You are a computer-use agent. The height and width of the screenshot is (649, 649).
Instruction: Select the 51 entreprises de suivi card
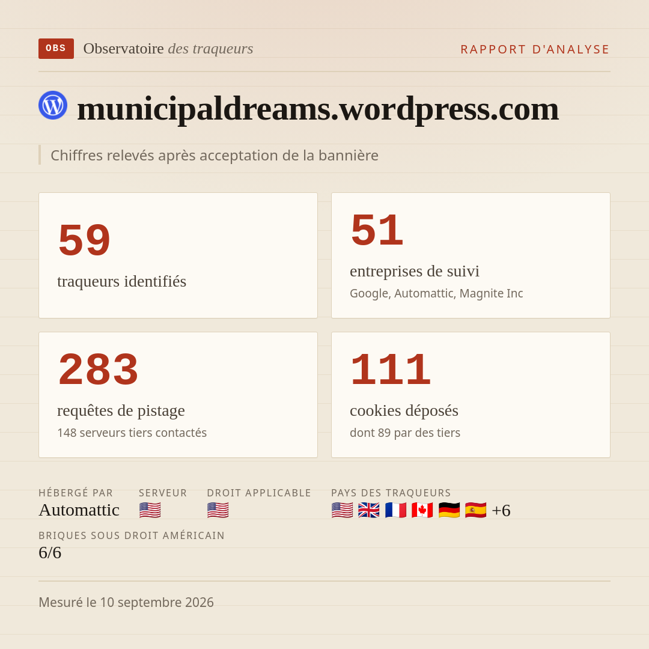pyautogui.click(x=471, y=255)
